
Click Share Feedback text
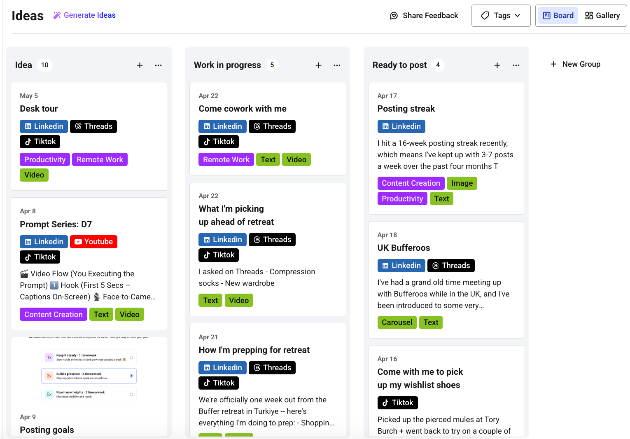coord(430,16)
